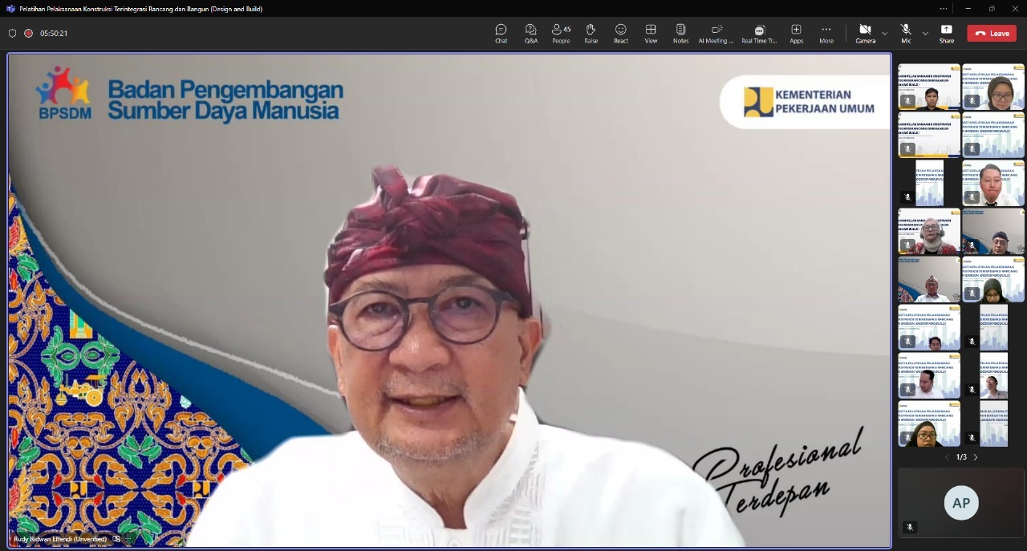Open the meeting Chat panel
The height and width of the screenshot is (551, 1027).
click(501, 33)
